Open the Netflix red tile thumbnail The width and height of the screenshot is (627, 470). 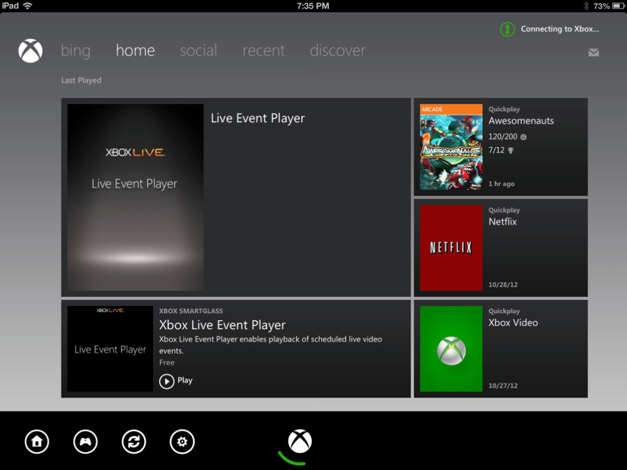(x=451, y=248)
